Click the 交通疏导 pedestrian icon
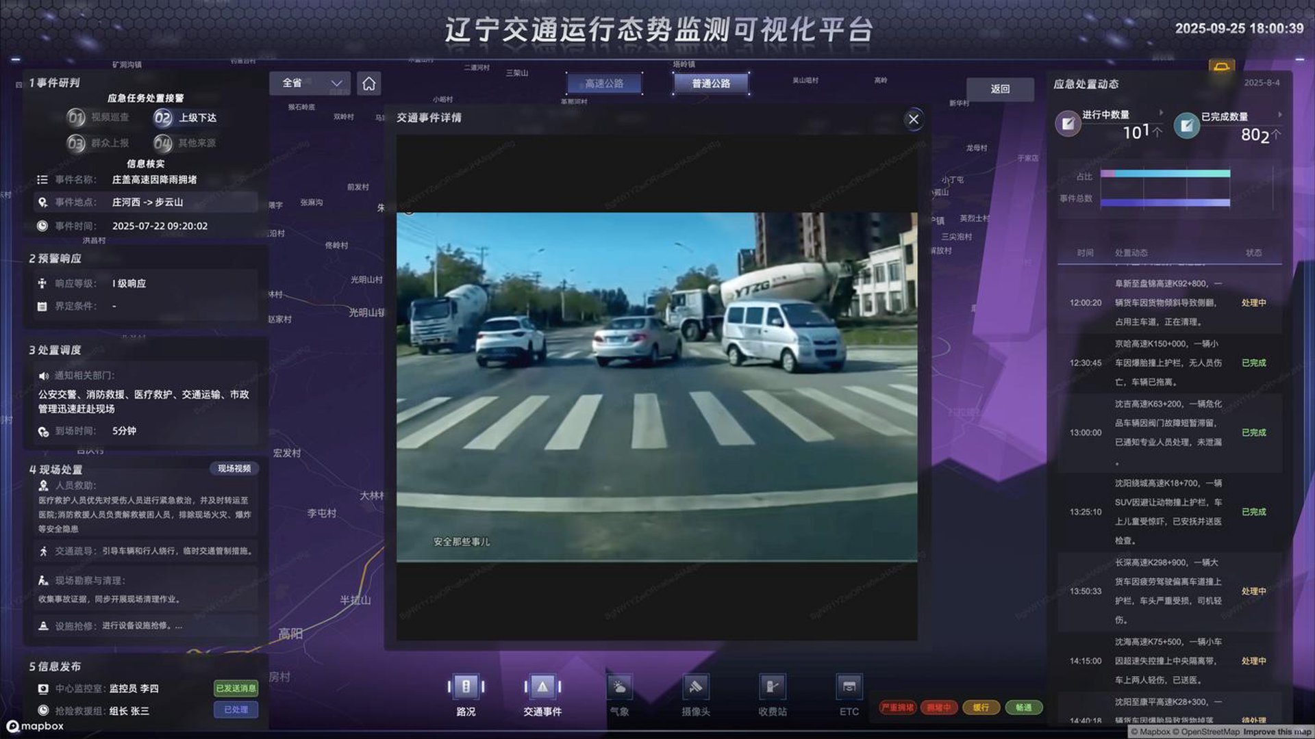 (43, 551)
